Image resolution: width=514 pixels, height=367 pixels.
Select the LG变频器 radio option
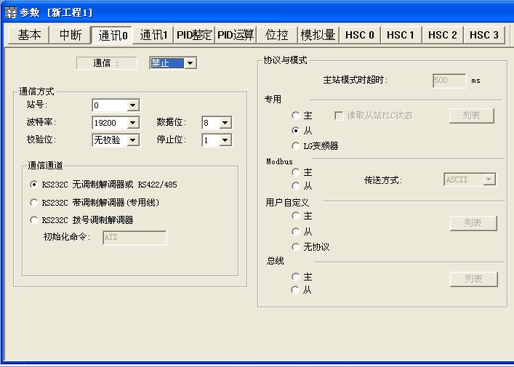click(296, 146)
